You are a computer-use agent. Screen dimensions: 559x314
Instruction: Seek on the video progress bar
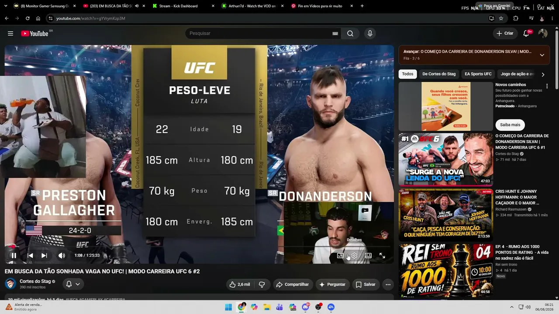pyautogui.click(x=199, y=247)
